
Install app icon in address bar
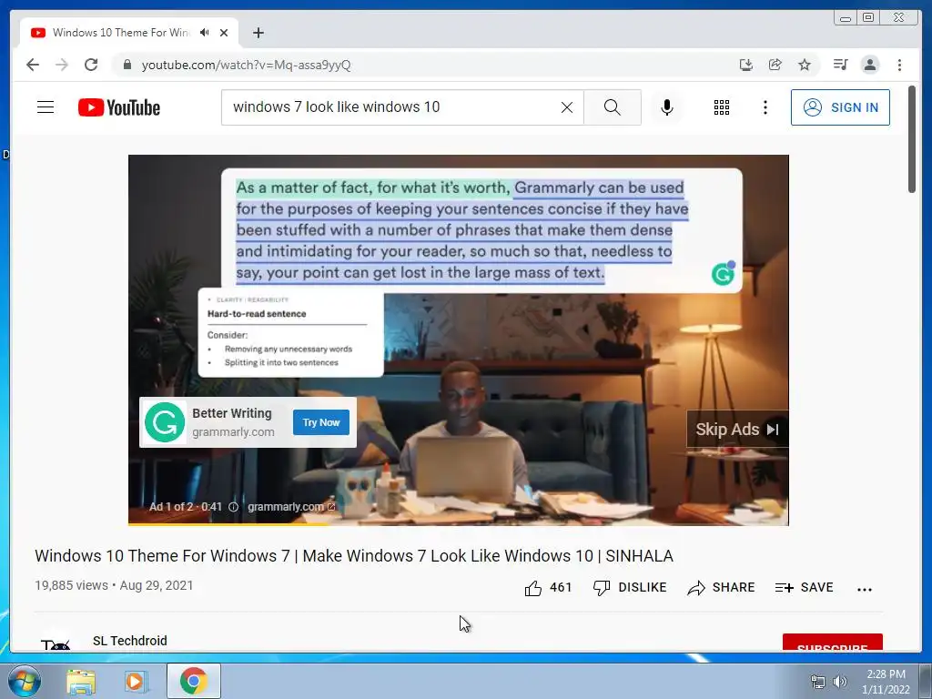[746, 65]
